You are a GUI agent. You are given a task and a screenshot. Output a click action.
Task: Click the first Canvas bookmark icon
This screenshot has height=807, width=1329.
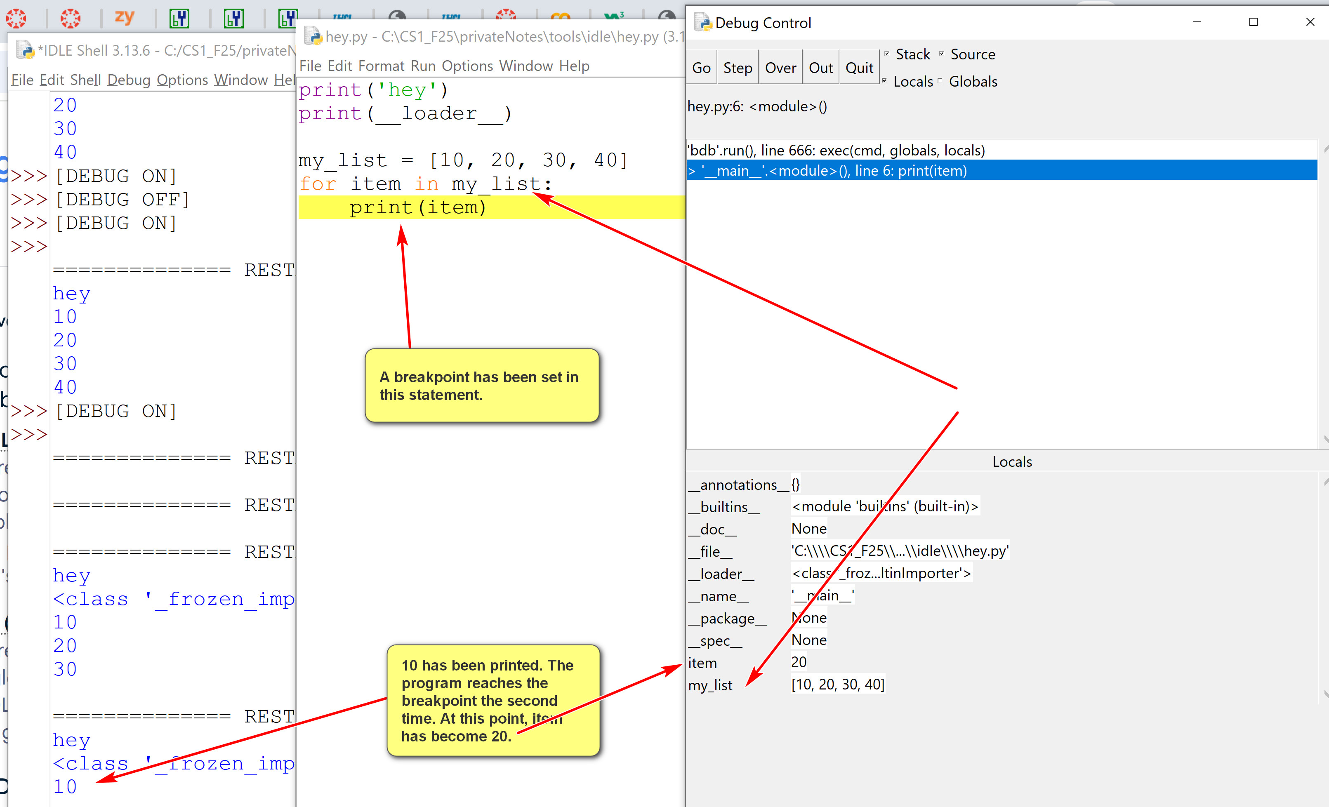(16, 18)
